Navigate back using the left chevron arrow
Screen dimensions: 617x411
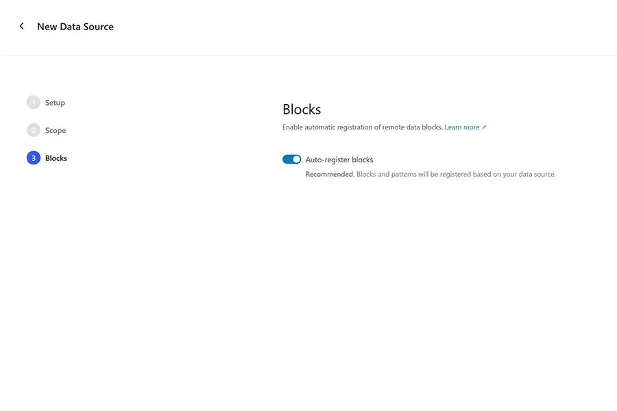click(x=21, y=26)
